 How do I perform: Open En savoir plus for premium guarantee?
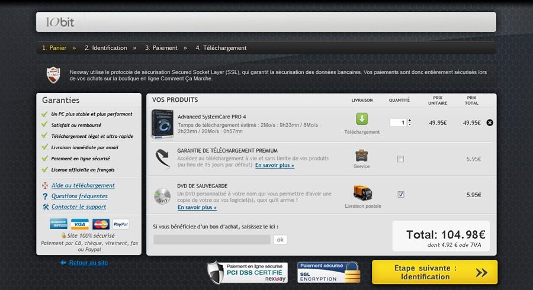click(275, 165)
